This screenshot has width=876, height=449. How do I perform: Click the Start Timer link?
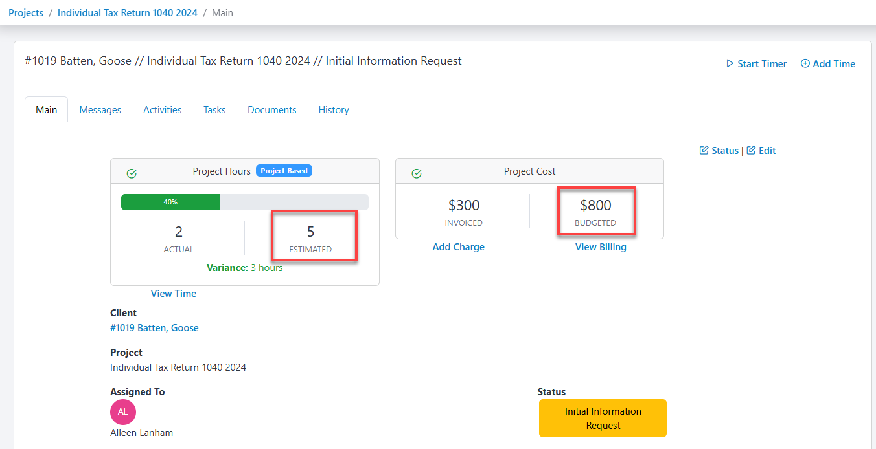[x=757, y=63]
